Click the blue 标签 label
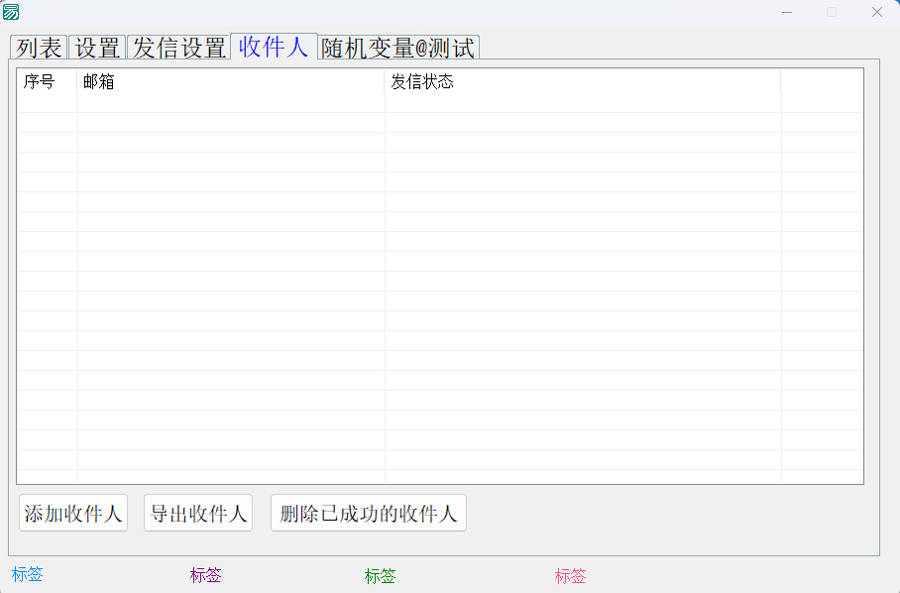 pos(28,574)
